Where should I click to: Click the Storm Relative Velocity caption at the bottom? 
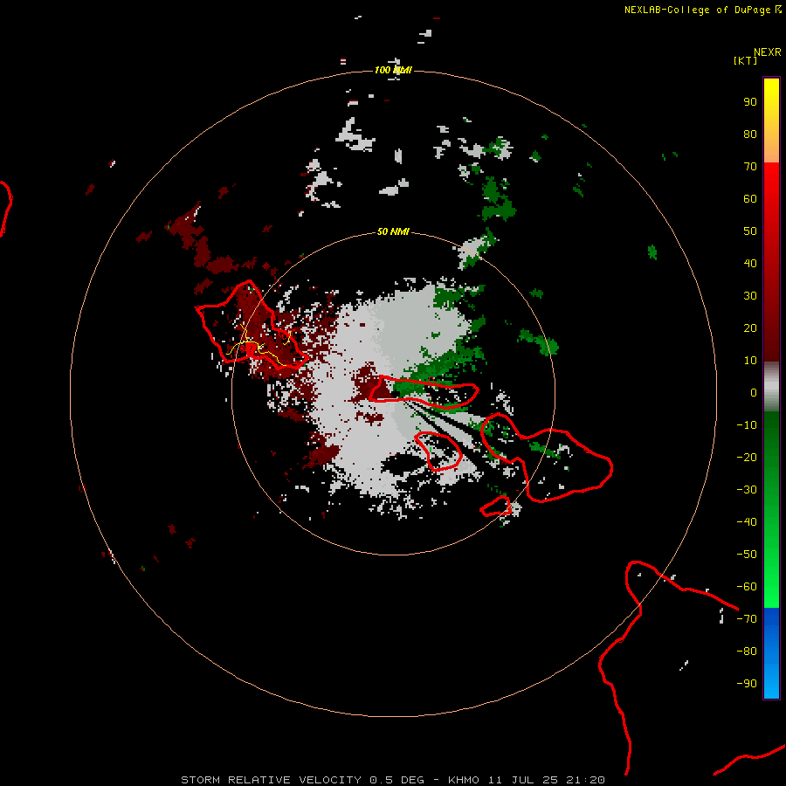(x=392, y=780)
